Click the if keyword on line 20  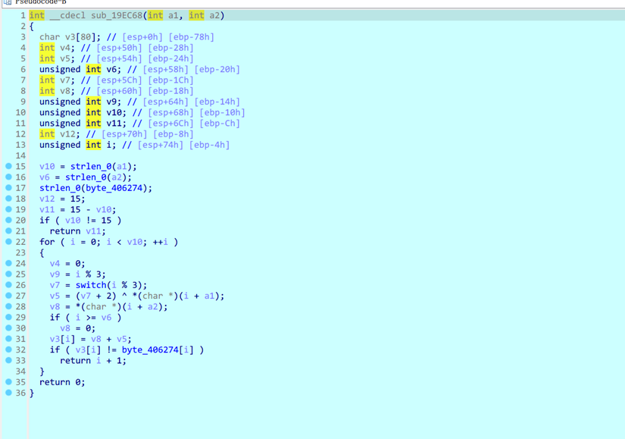[44, 221]
